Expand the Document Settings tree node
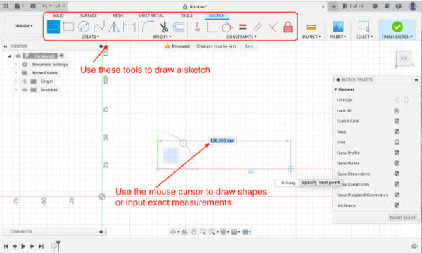The height and width of the screenshot is (253, 422). pyautogui.click(x=15, y=65)
